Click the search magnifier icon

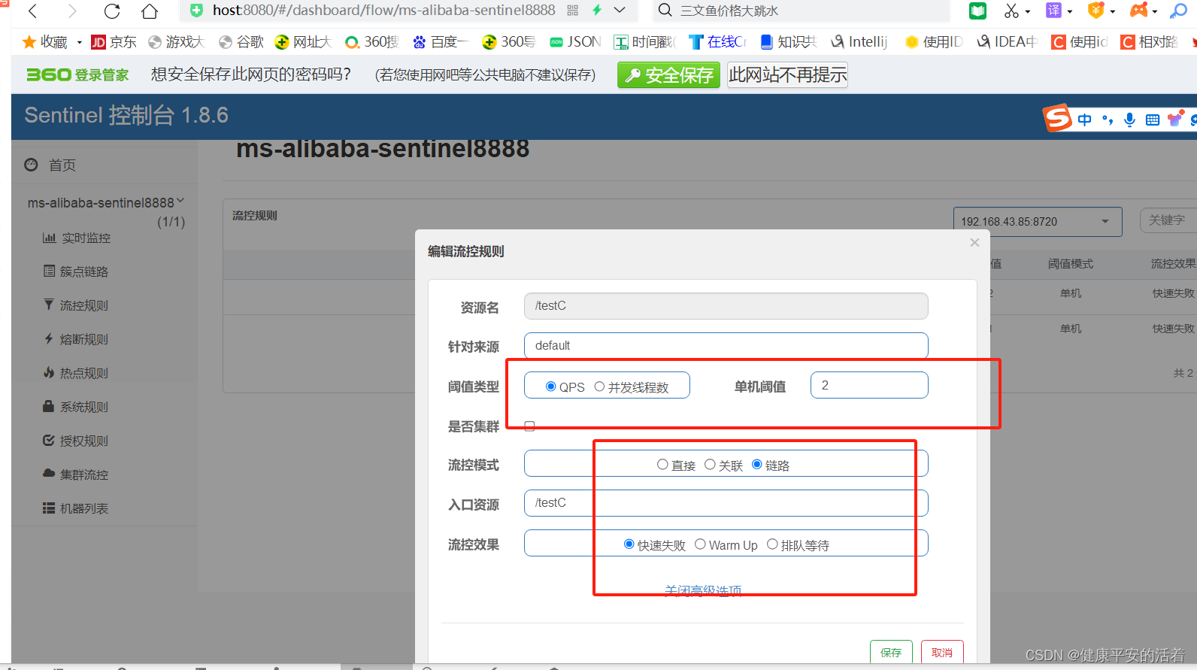coord(665,10)
